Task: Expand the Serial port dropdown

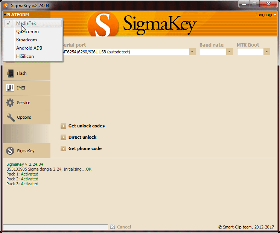Action: pyautogui.click(x=192, y=52)
